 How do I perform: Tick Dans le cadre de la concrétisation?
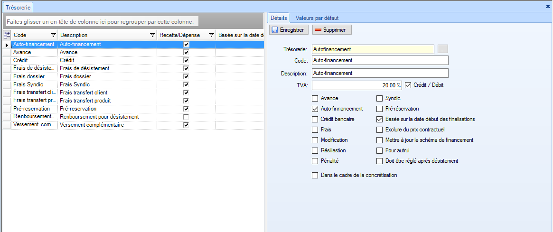point(315,176)
